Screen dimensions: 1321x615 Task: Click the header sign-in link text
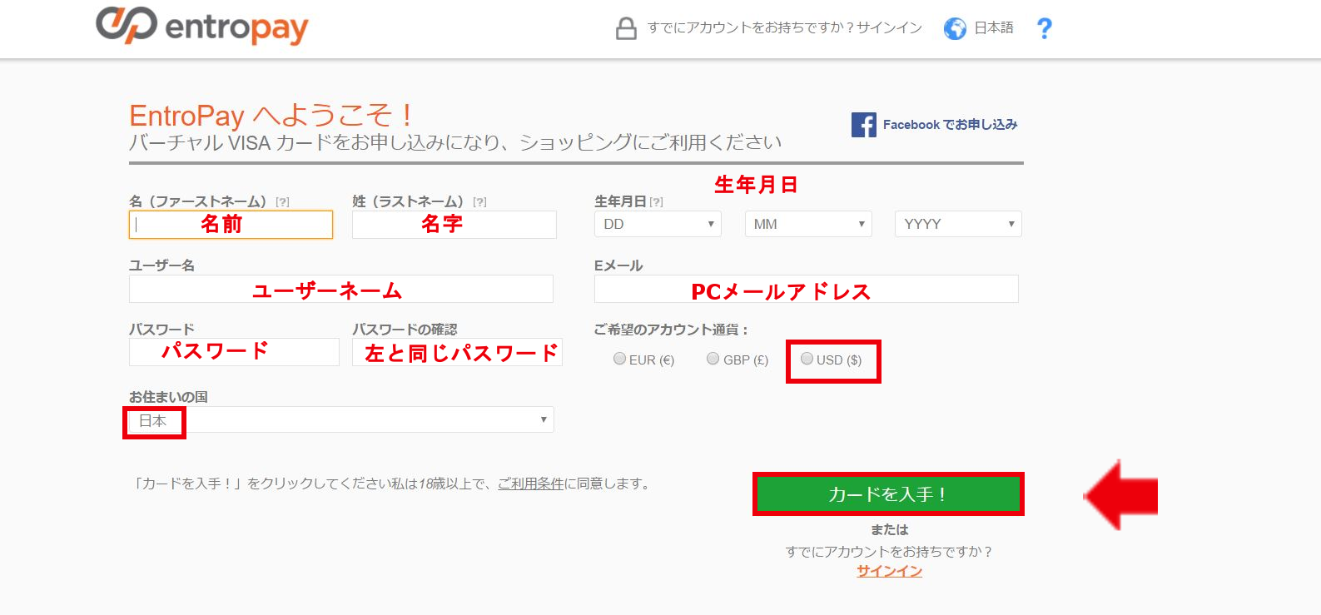pyautogui.click(x=785, y=28)
